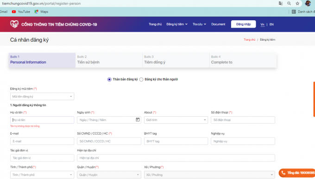Open the Xã / Phường dropdown

pos(209,174)
